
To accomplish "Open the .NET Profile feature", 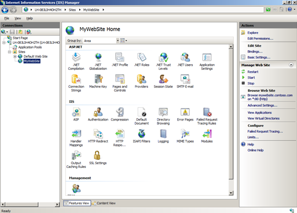I will point(120,59).
